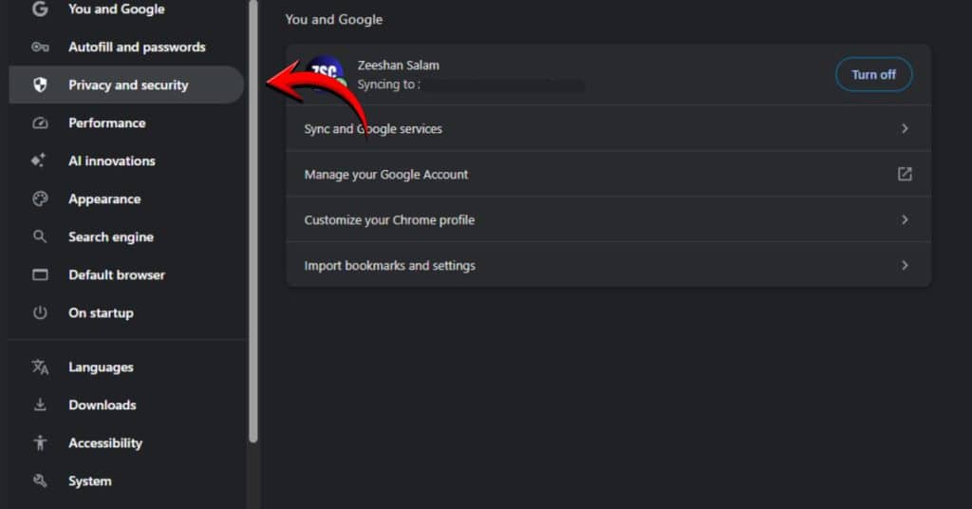This screenshot has height=509, width=972.
Task: Open Customize your Chrome profile arrow
Action: coord(905,220)
